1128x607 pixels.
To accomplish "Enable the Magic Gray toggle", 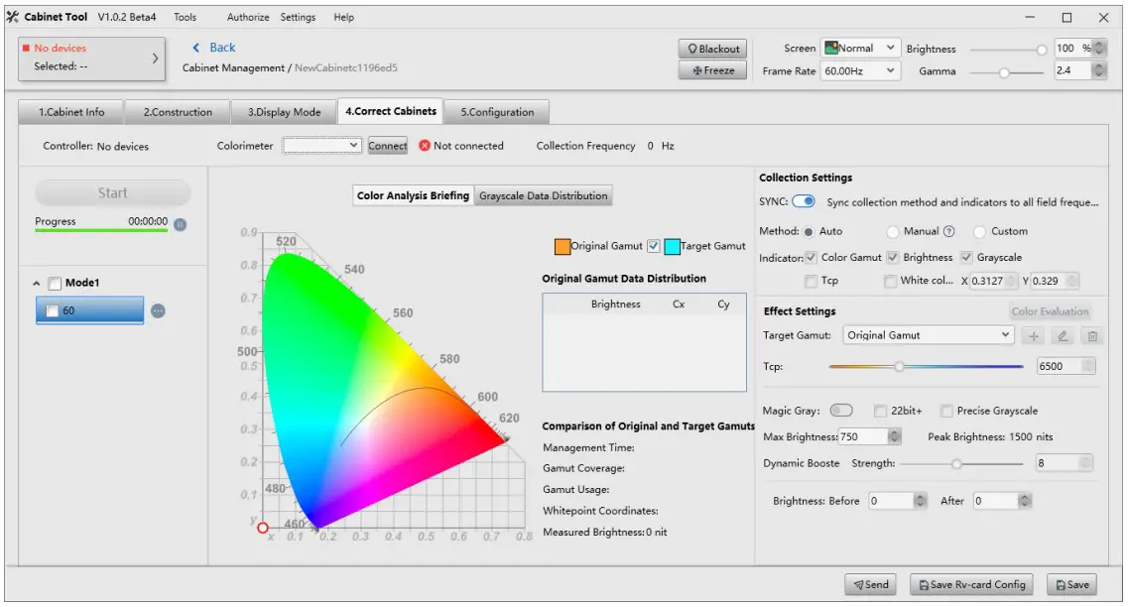I will [840, 411].
